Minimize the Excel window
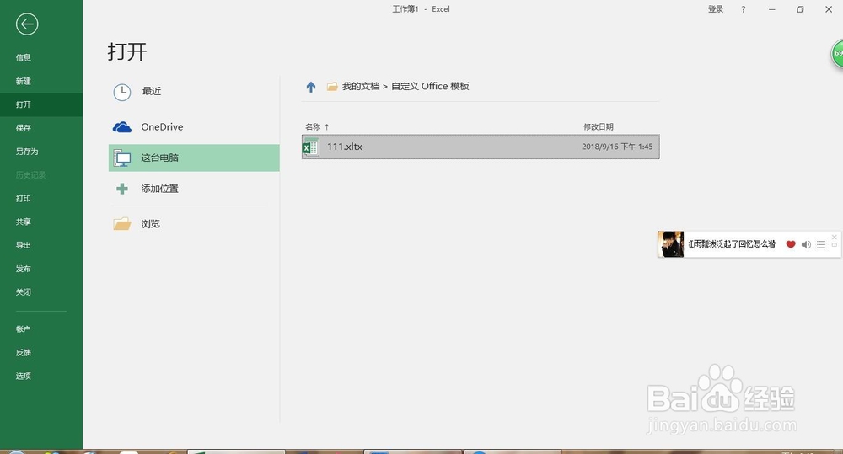843x454 pixels. coord(772,9)
